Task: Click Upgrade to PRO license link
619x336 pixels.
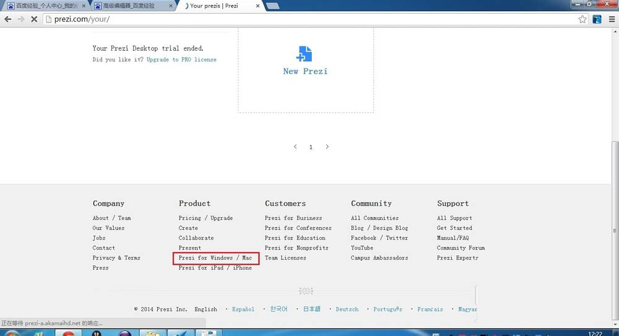Action: click(x=181, y=59)
